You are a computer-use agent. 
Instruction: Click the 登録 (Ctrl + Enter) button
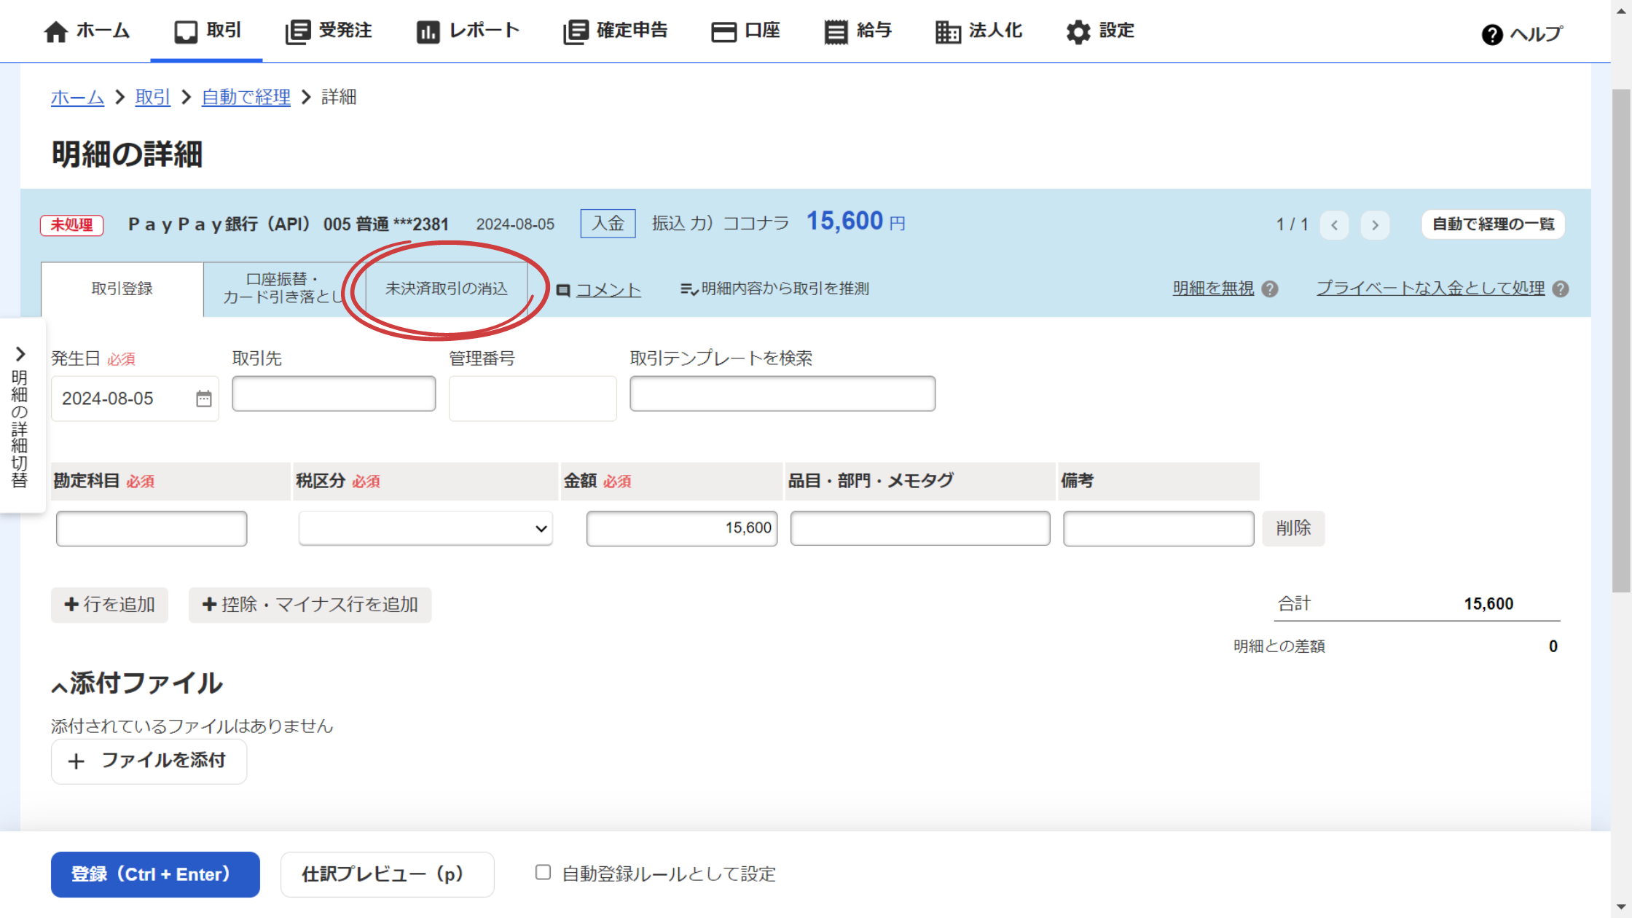[155, 874]
